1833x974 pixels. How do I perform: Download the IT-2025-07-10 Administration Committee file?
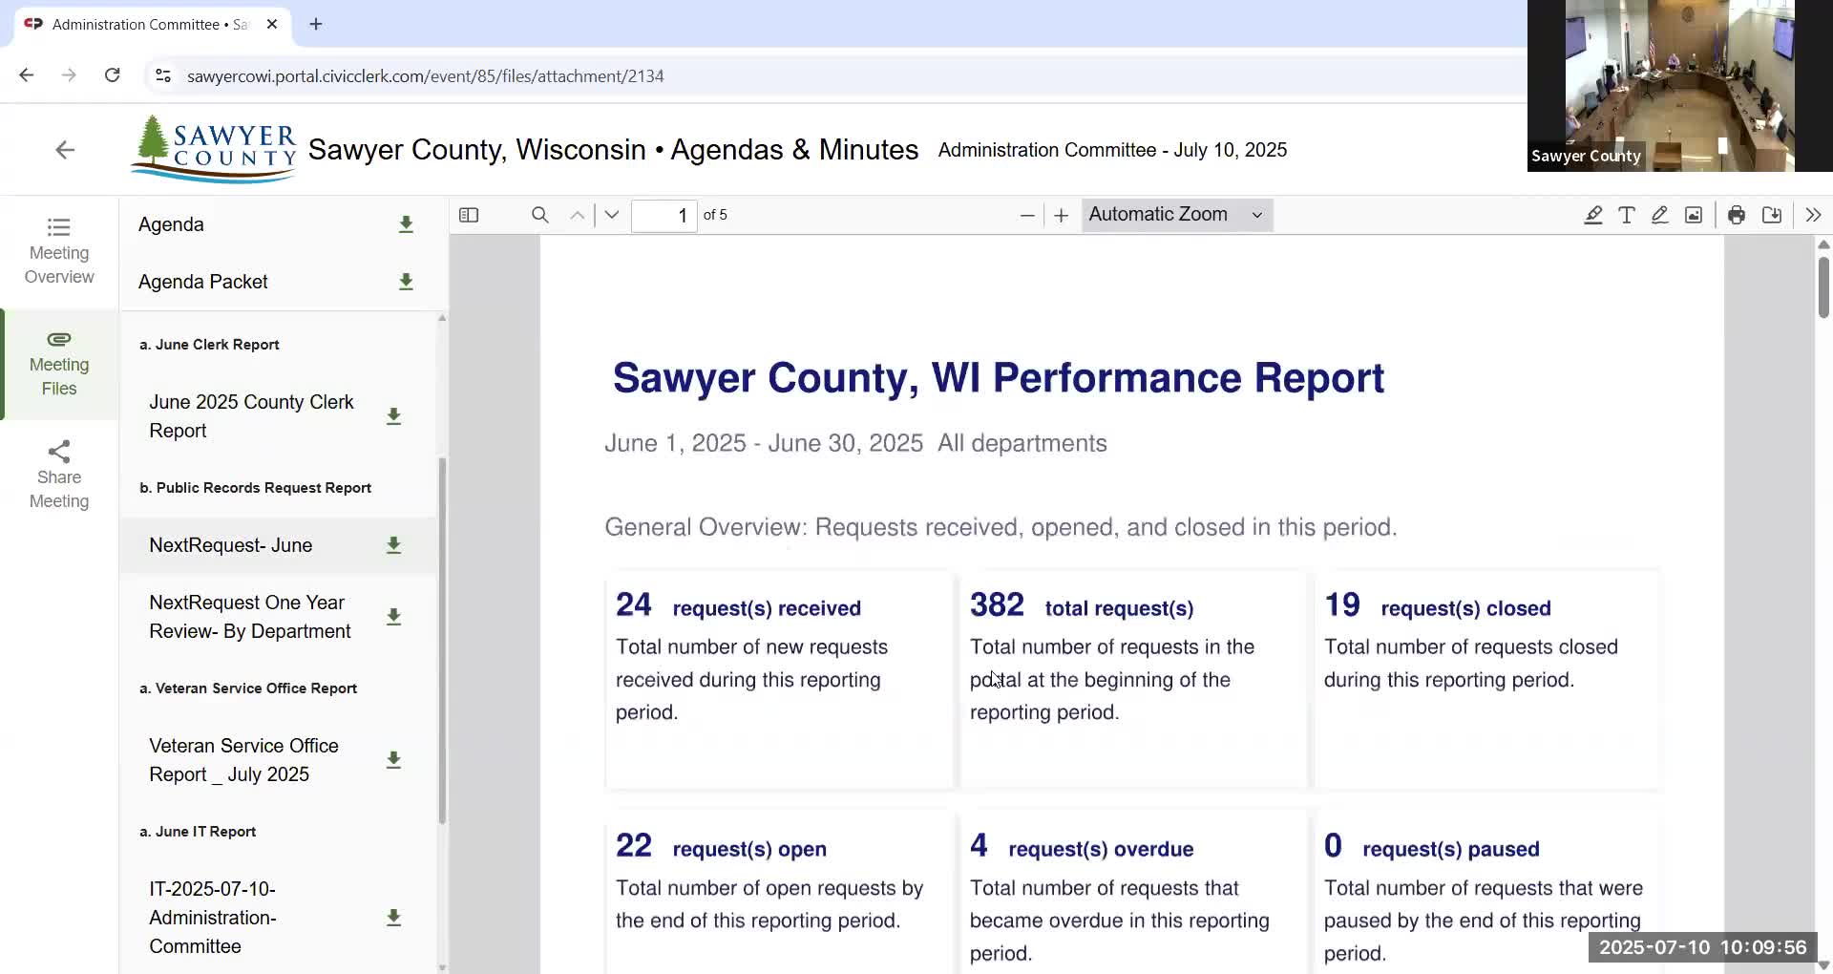click(x=393, y=918)
